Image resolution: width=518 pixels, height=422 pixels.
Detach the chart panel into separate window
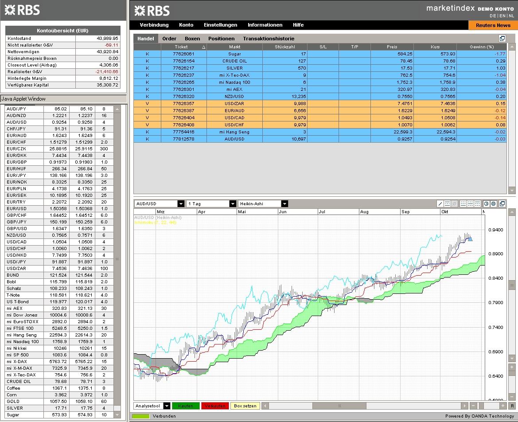(502, 203)
